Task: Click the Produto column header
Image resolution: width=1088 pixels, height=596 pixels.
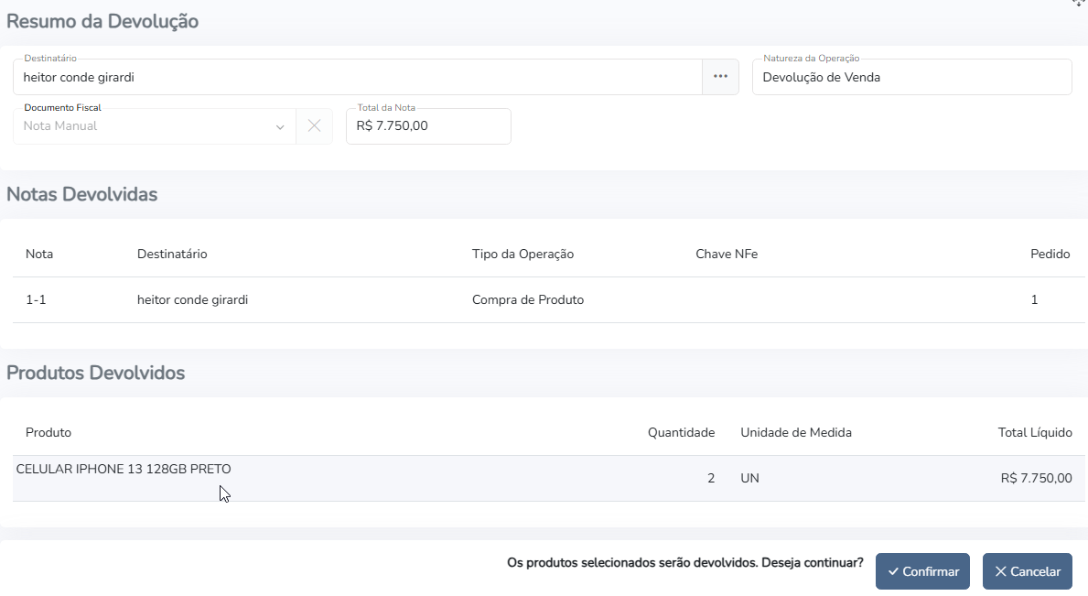Action: tap(48, 432)
